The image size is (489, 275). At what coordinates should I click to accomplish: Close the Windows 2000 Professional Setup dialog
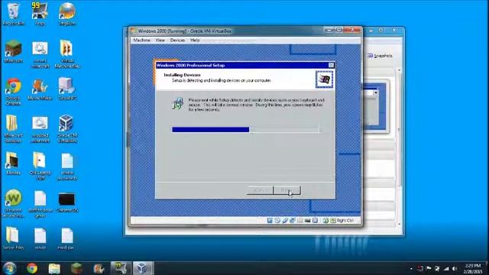tap(331, 65)
